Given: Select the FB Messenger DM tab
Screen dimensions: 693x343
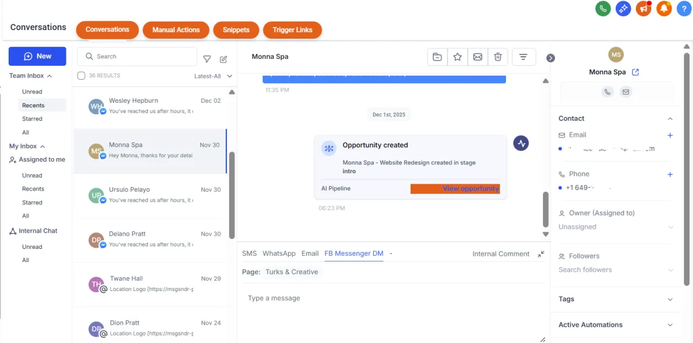Looking at the screenshot, I should click(x=354, y=253).
